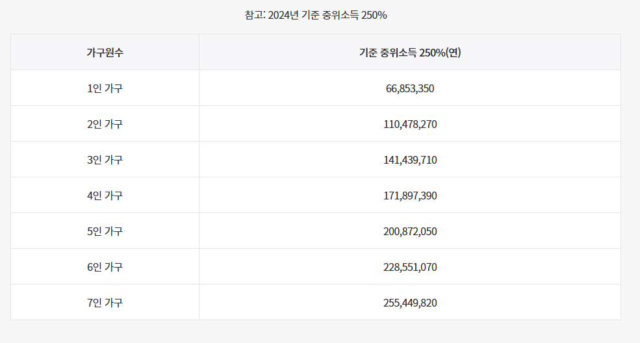Click the value 171,897,390

pyautogui.click(x=410, y=196)
